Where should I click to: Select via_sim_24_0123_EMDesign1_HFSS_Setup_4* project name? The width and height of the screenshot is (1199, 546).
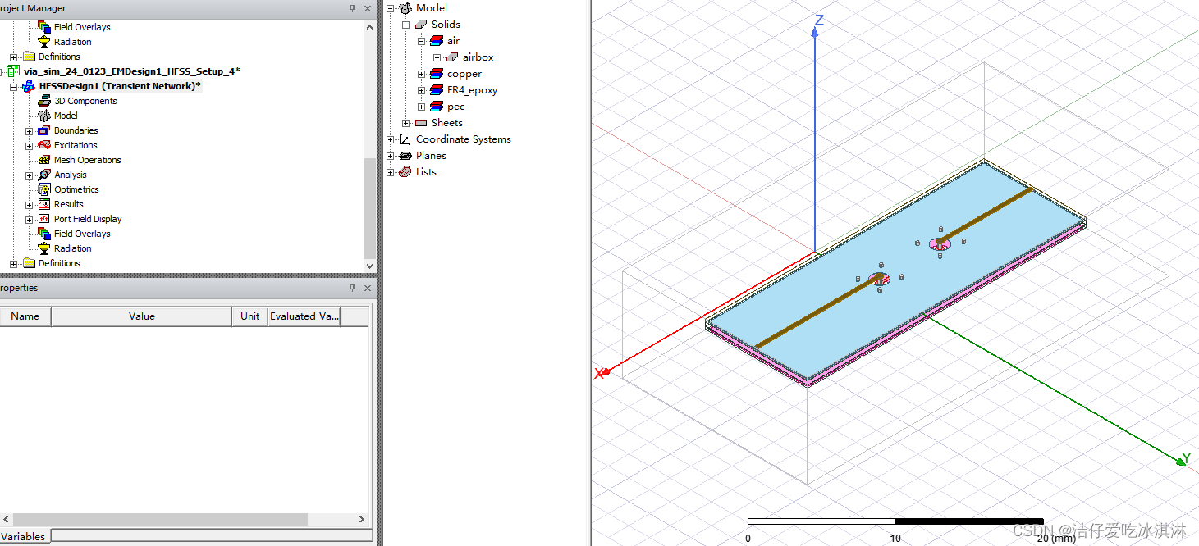pos(132,71)
